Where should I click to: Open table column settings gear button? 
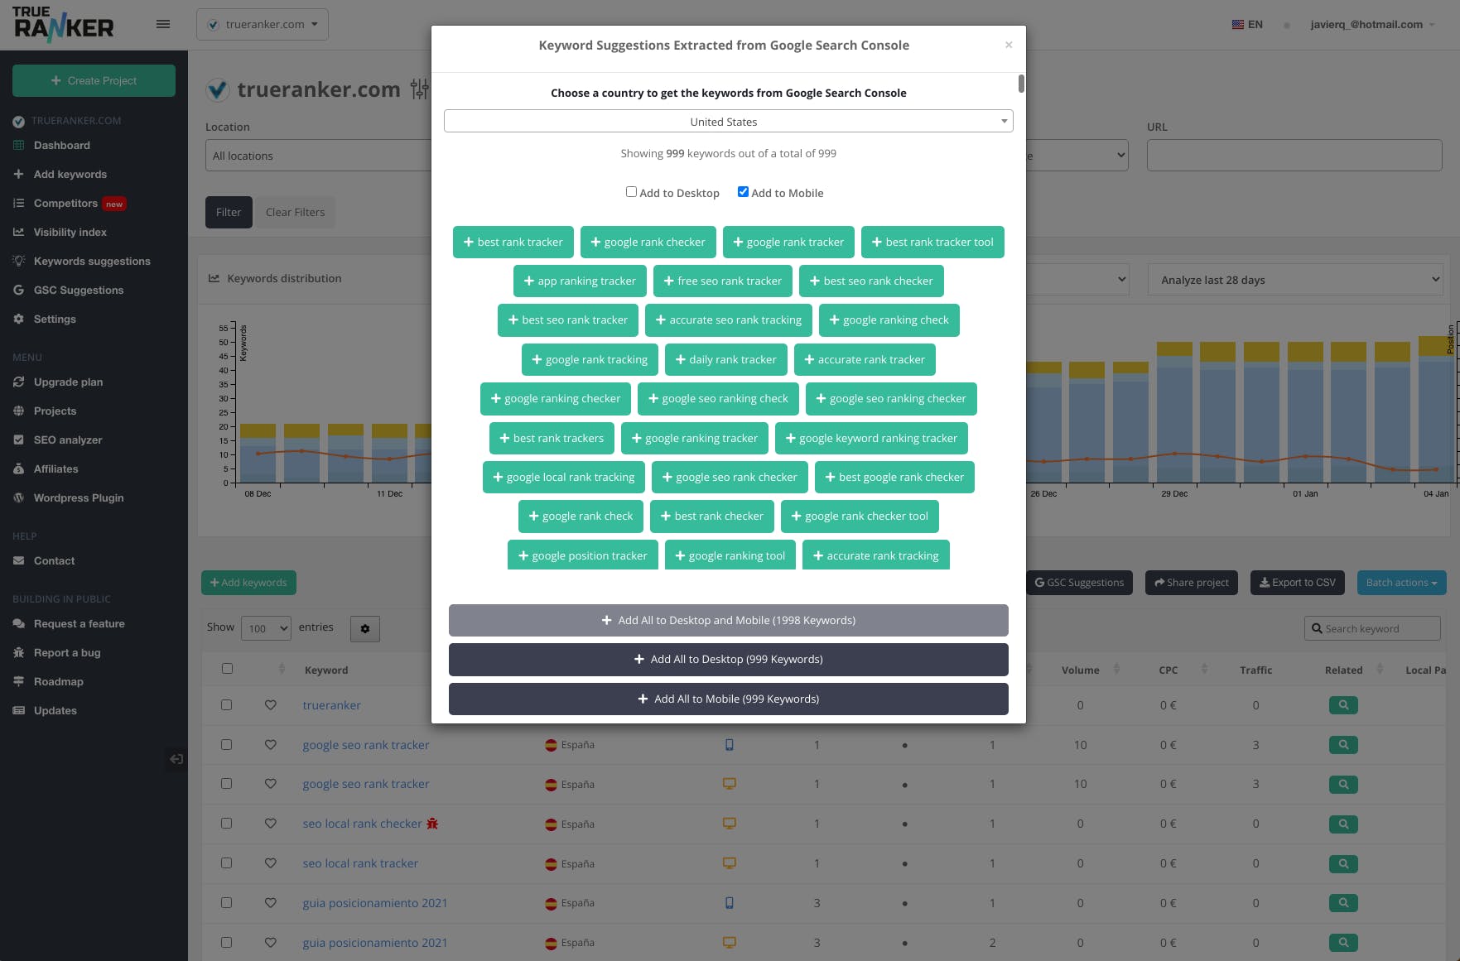[365, 629]
